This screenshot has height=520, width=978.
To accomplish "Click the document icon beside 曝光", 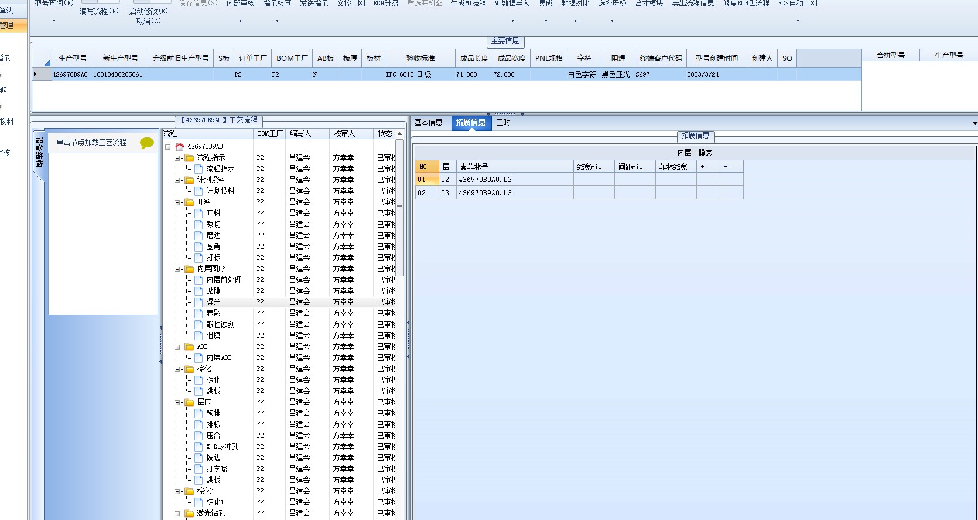I will tap(199, 302).
